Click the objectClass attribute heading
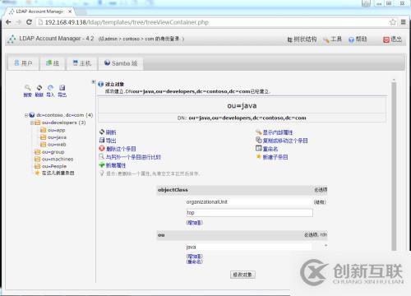 pyautogui.click(x=173, y=190)
